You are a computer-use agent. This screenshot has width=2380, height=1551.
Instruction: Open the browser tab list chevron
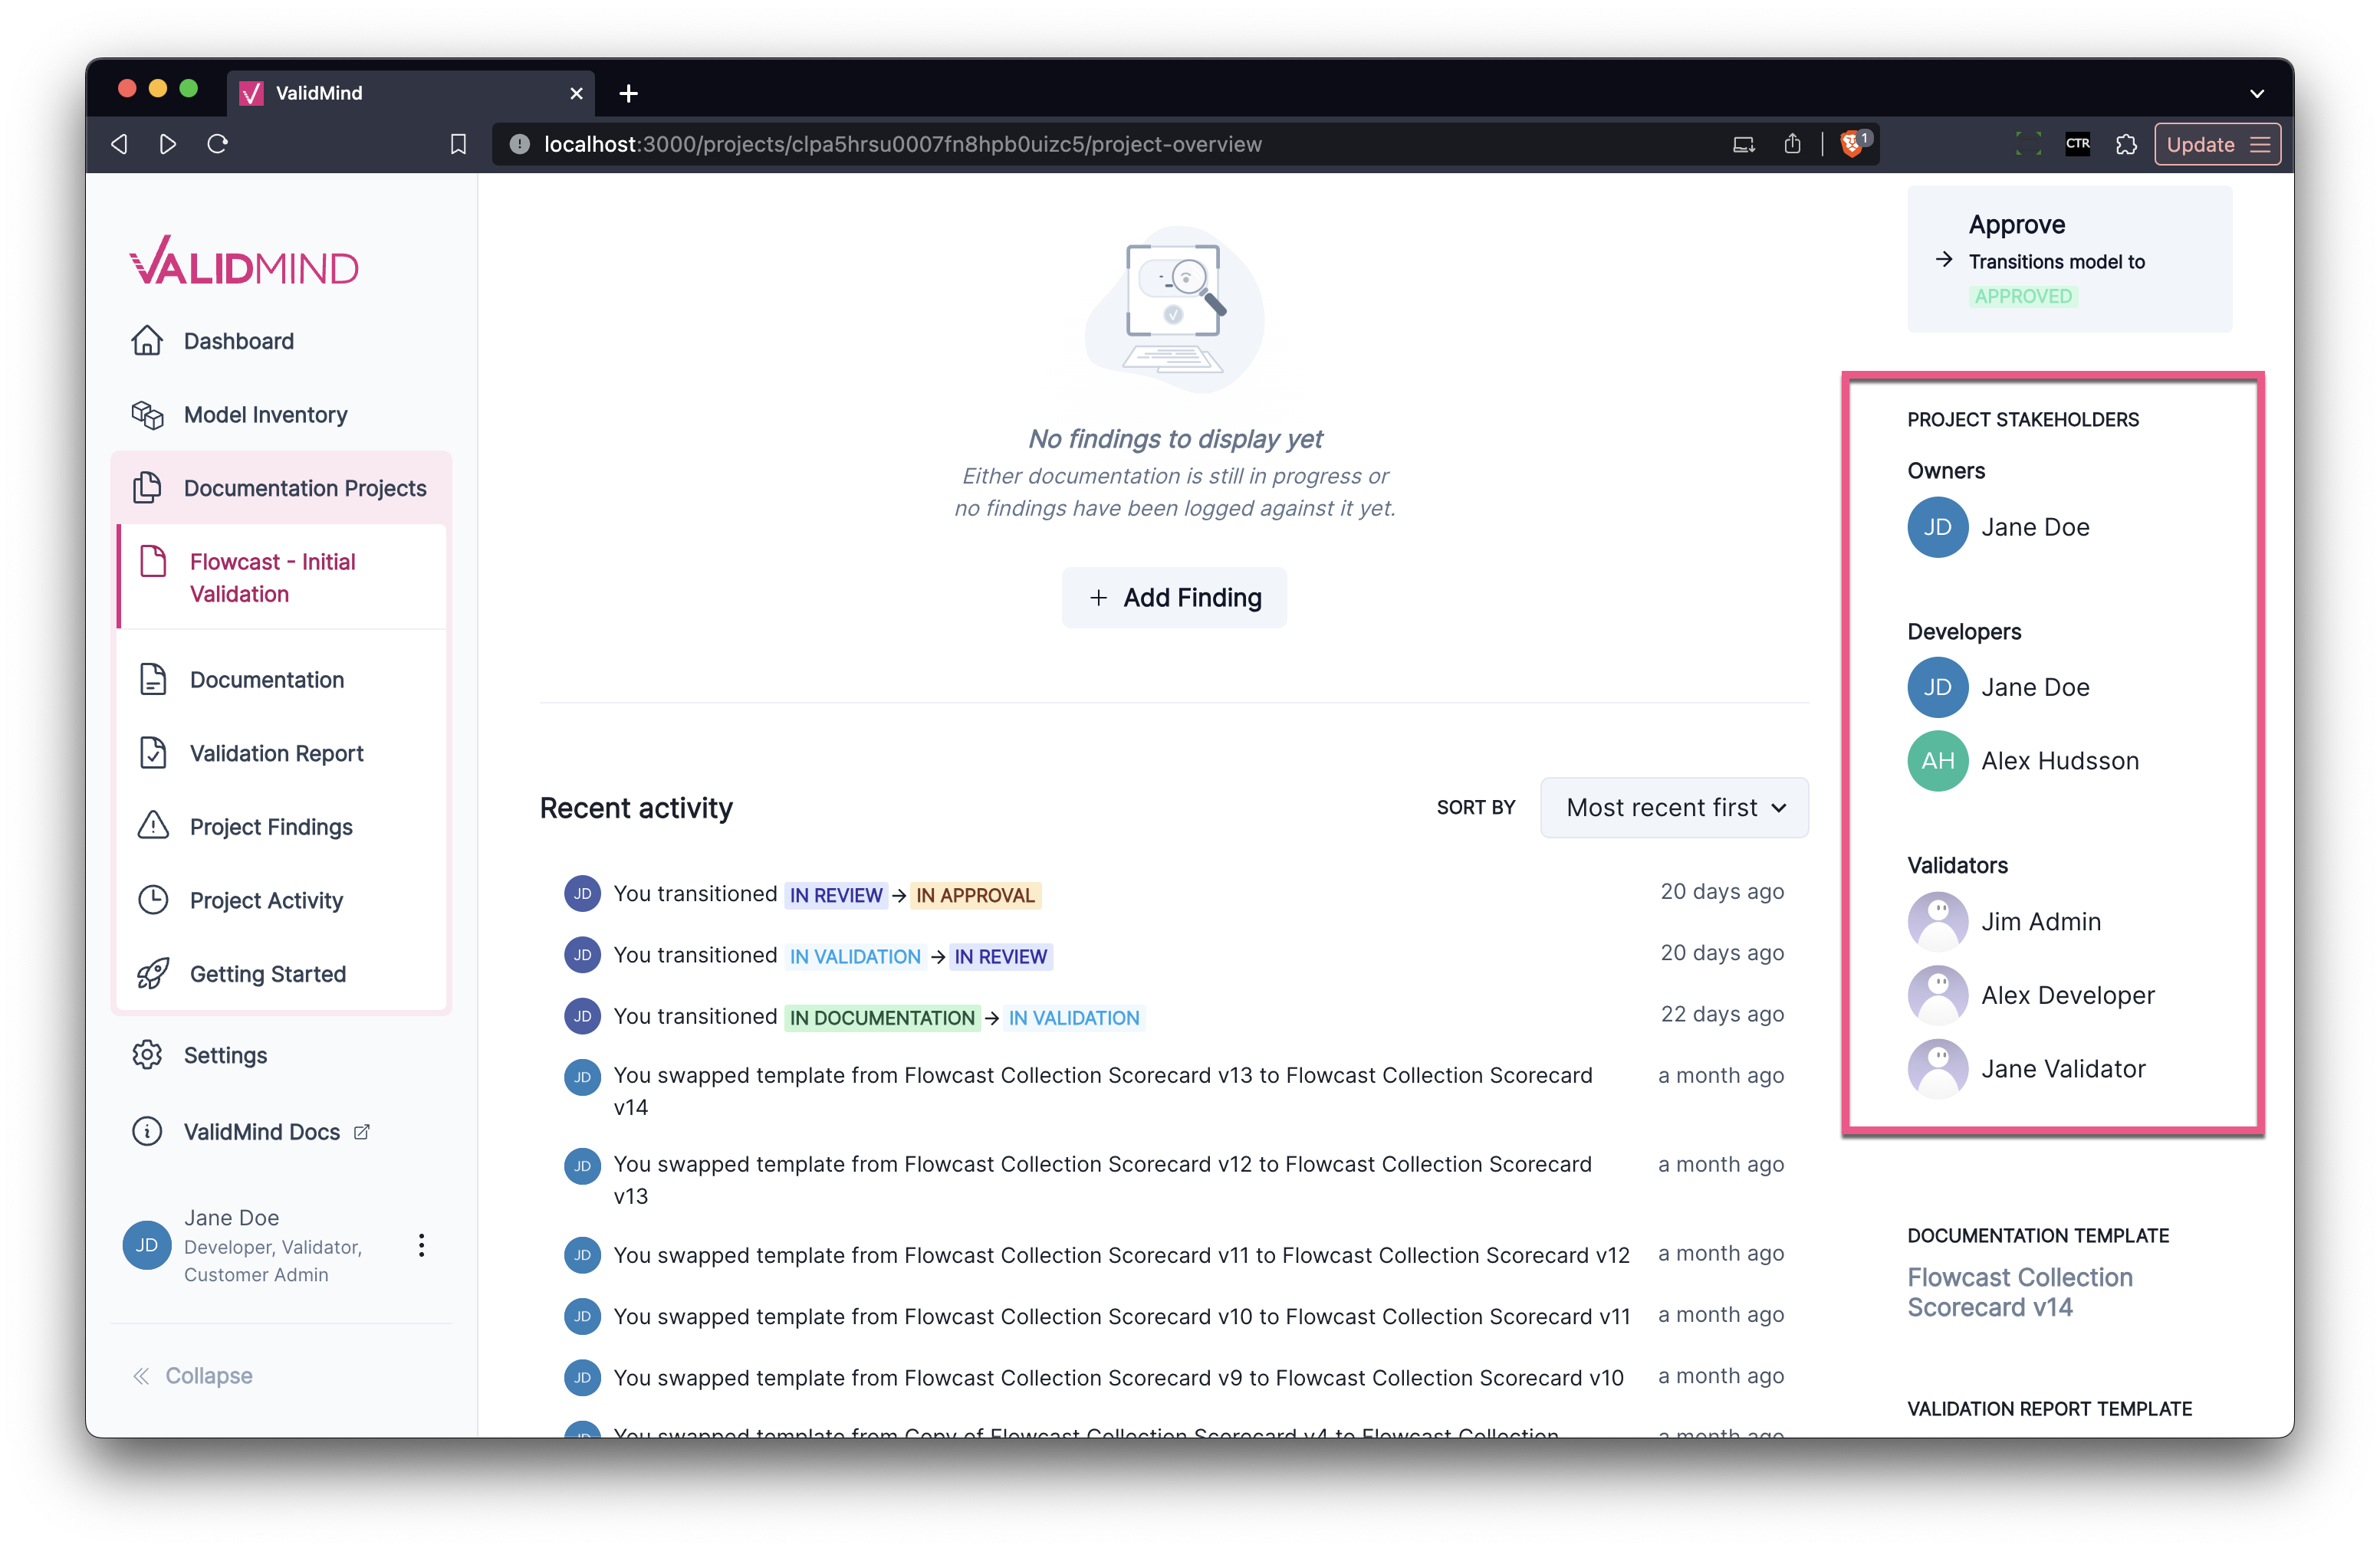[2256, 93]
